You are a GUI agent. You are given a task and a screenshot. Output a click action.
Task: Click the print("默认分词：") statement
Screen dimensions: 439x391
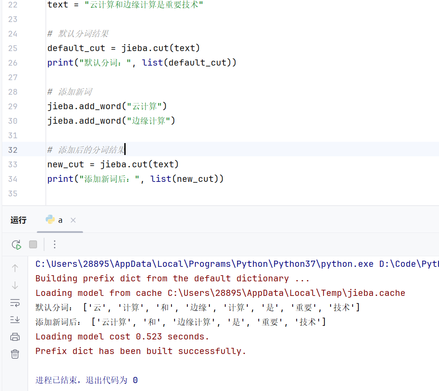[141, 63]
